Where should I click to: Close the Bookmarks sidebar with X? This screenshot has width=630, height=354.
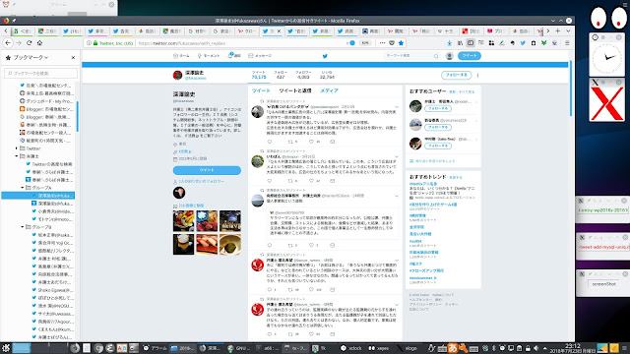(x=73, y=57)
